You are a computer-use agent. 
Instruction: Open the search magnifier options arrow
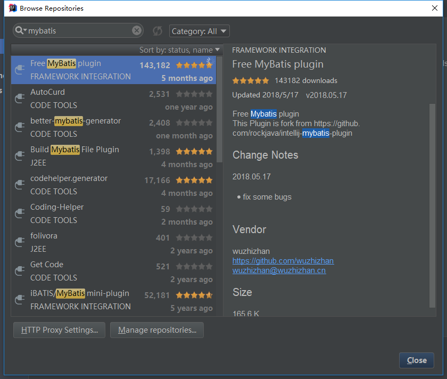coord(25,30)
